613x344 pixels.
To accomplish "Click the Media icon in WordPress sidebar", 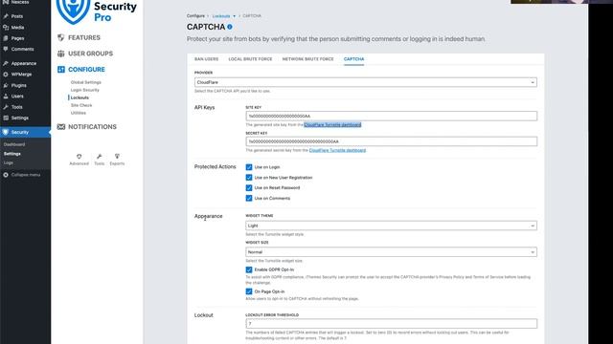I will pos(6,28).
